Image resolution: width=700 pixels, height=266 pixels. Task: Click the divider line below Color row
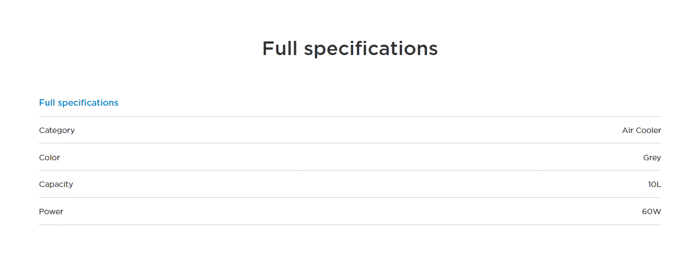(x=350, y=171)
